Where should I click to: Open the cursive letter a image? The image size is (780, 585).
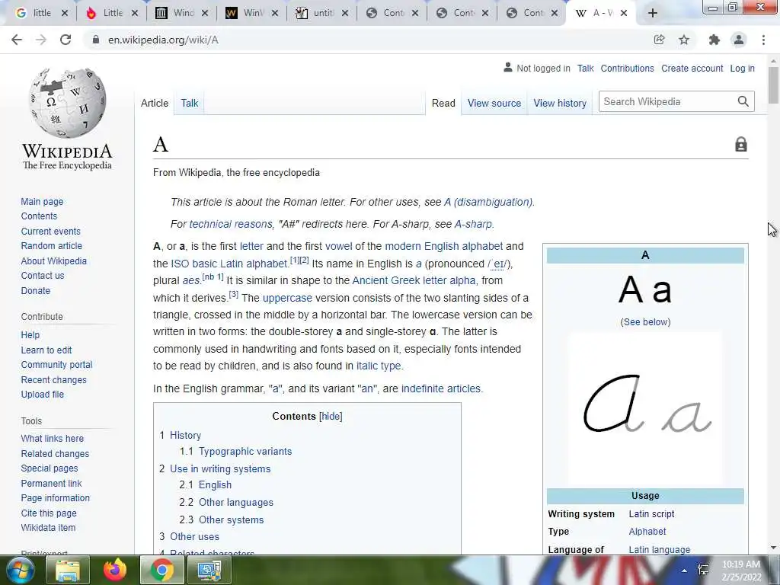[x=645, y=409]
